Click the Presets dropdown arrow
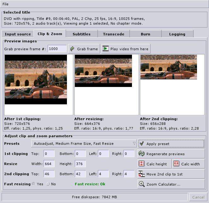 pyautogui.click(x=134, y=144)
